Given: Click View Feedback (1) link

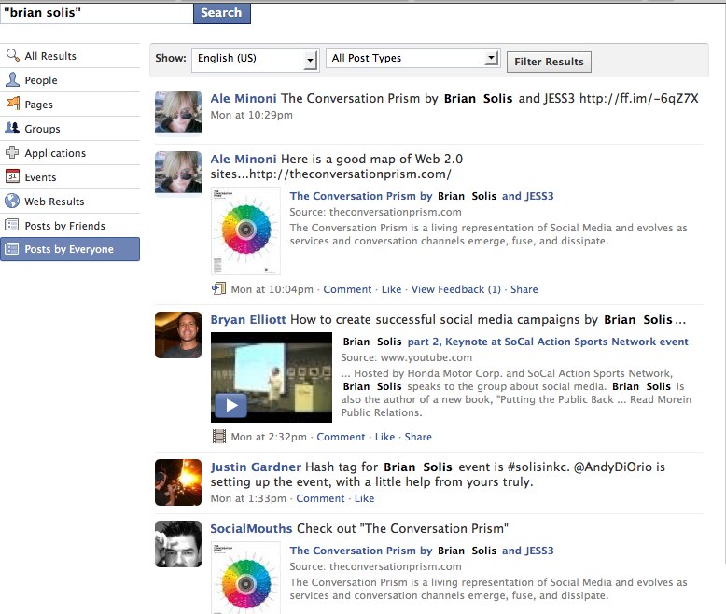Looking at the screenshot, I should tap(456, 289).
